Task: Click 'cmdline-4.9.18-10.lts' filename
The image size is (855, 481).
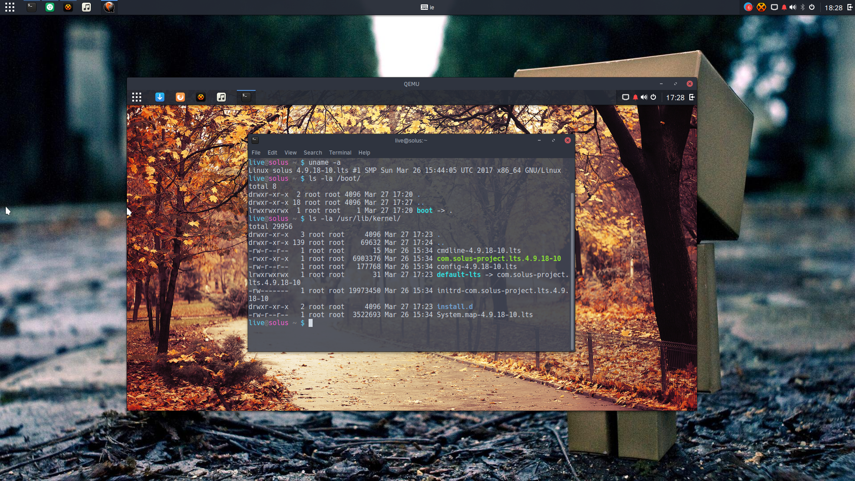Action: (479, 251)
